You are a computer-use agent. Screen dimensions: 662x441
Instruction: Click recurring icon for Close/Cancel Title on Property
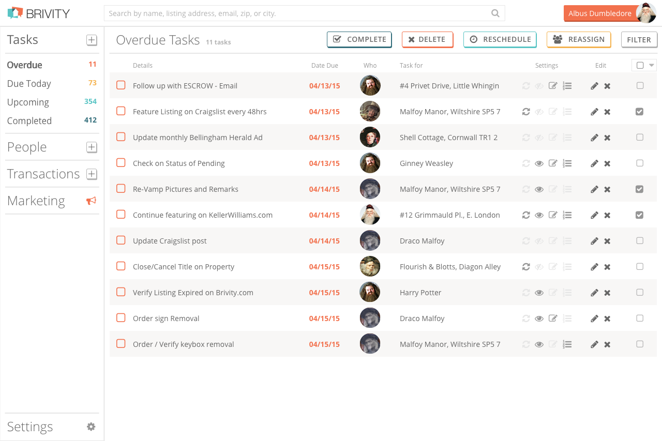(x=526, y=267)
